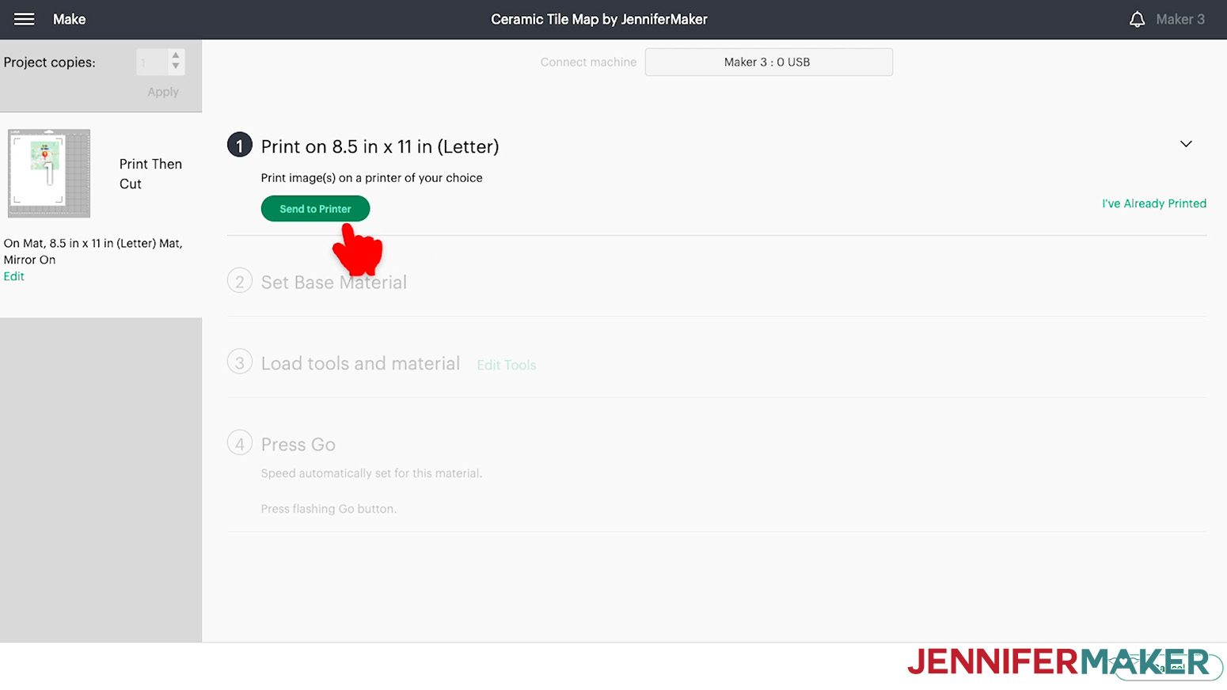Click the Print on 8.5 in x 11 in (Letter) heading
Image resolution: width=1227 pixels, height=690 pixels.
(x=380, y=146)
